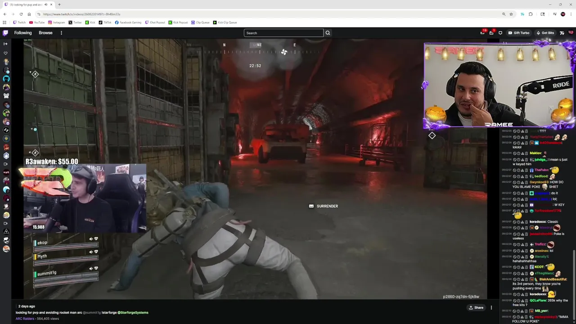Click the Share button below video
Screen dimensions: 576x324
[476, 308]
